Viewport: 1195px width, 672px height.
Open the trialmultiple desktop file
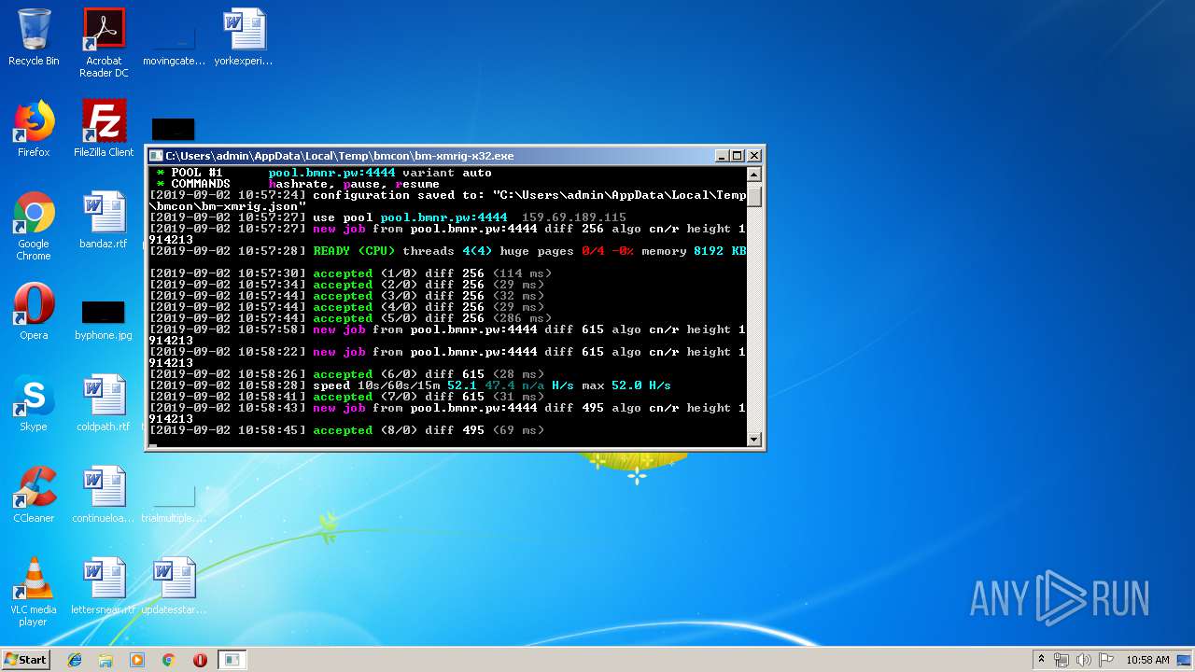coord(174,504)
